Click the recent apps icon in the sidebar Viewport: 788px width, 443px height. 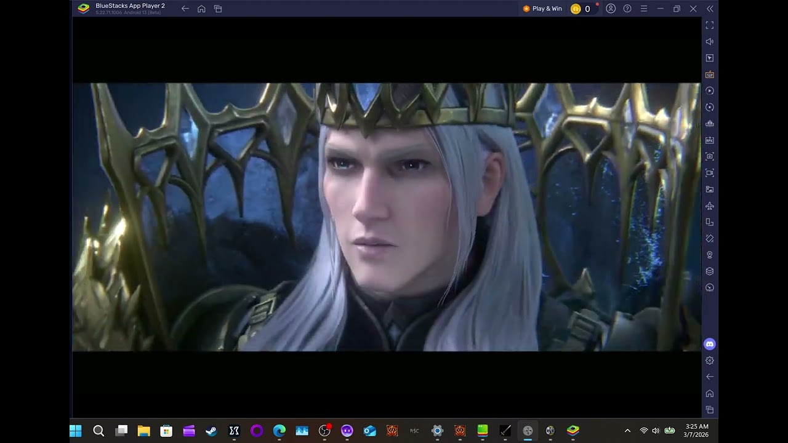click(x=710, y=410)
